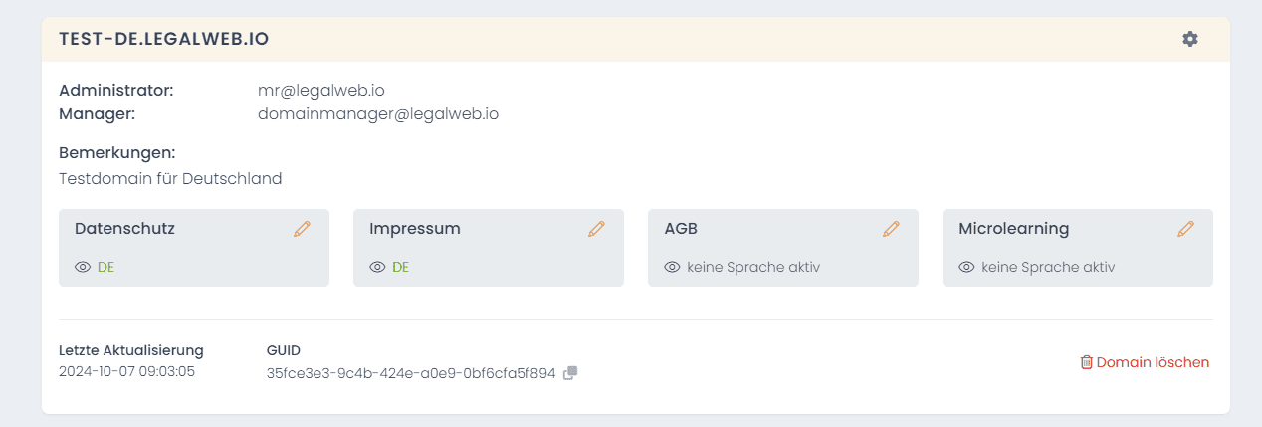This screenshot has height=427, width=1262.
Task: Select the GUID text value
Action: tap(411, 374)
